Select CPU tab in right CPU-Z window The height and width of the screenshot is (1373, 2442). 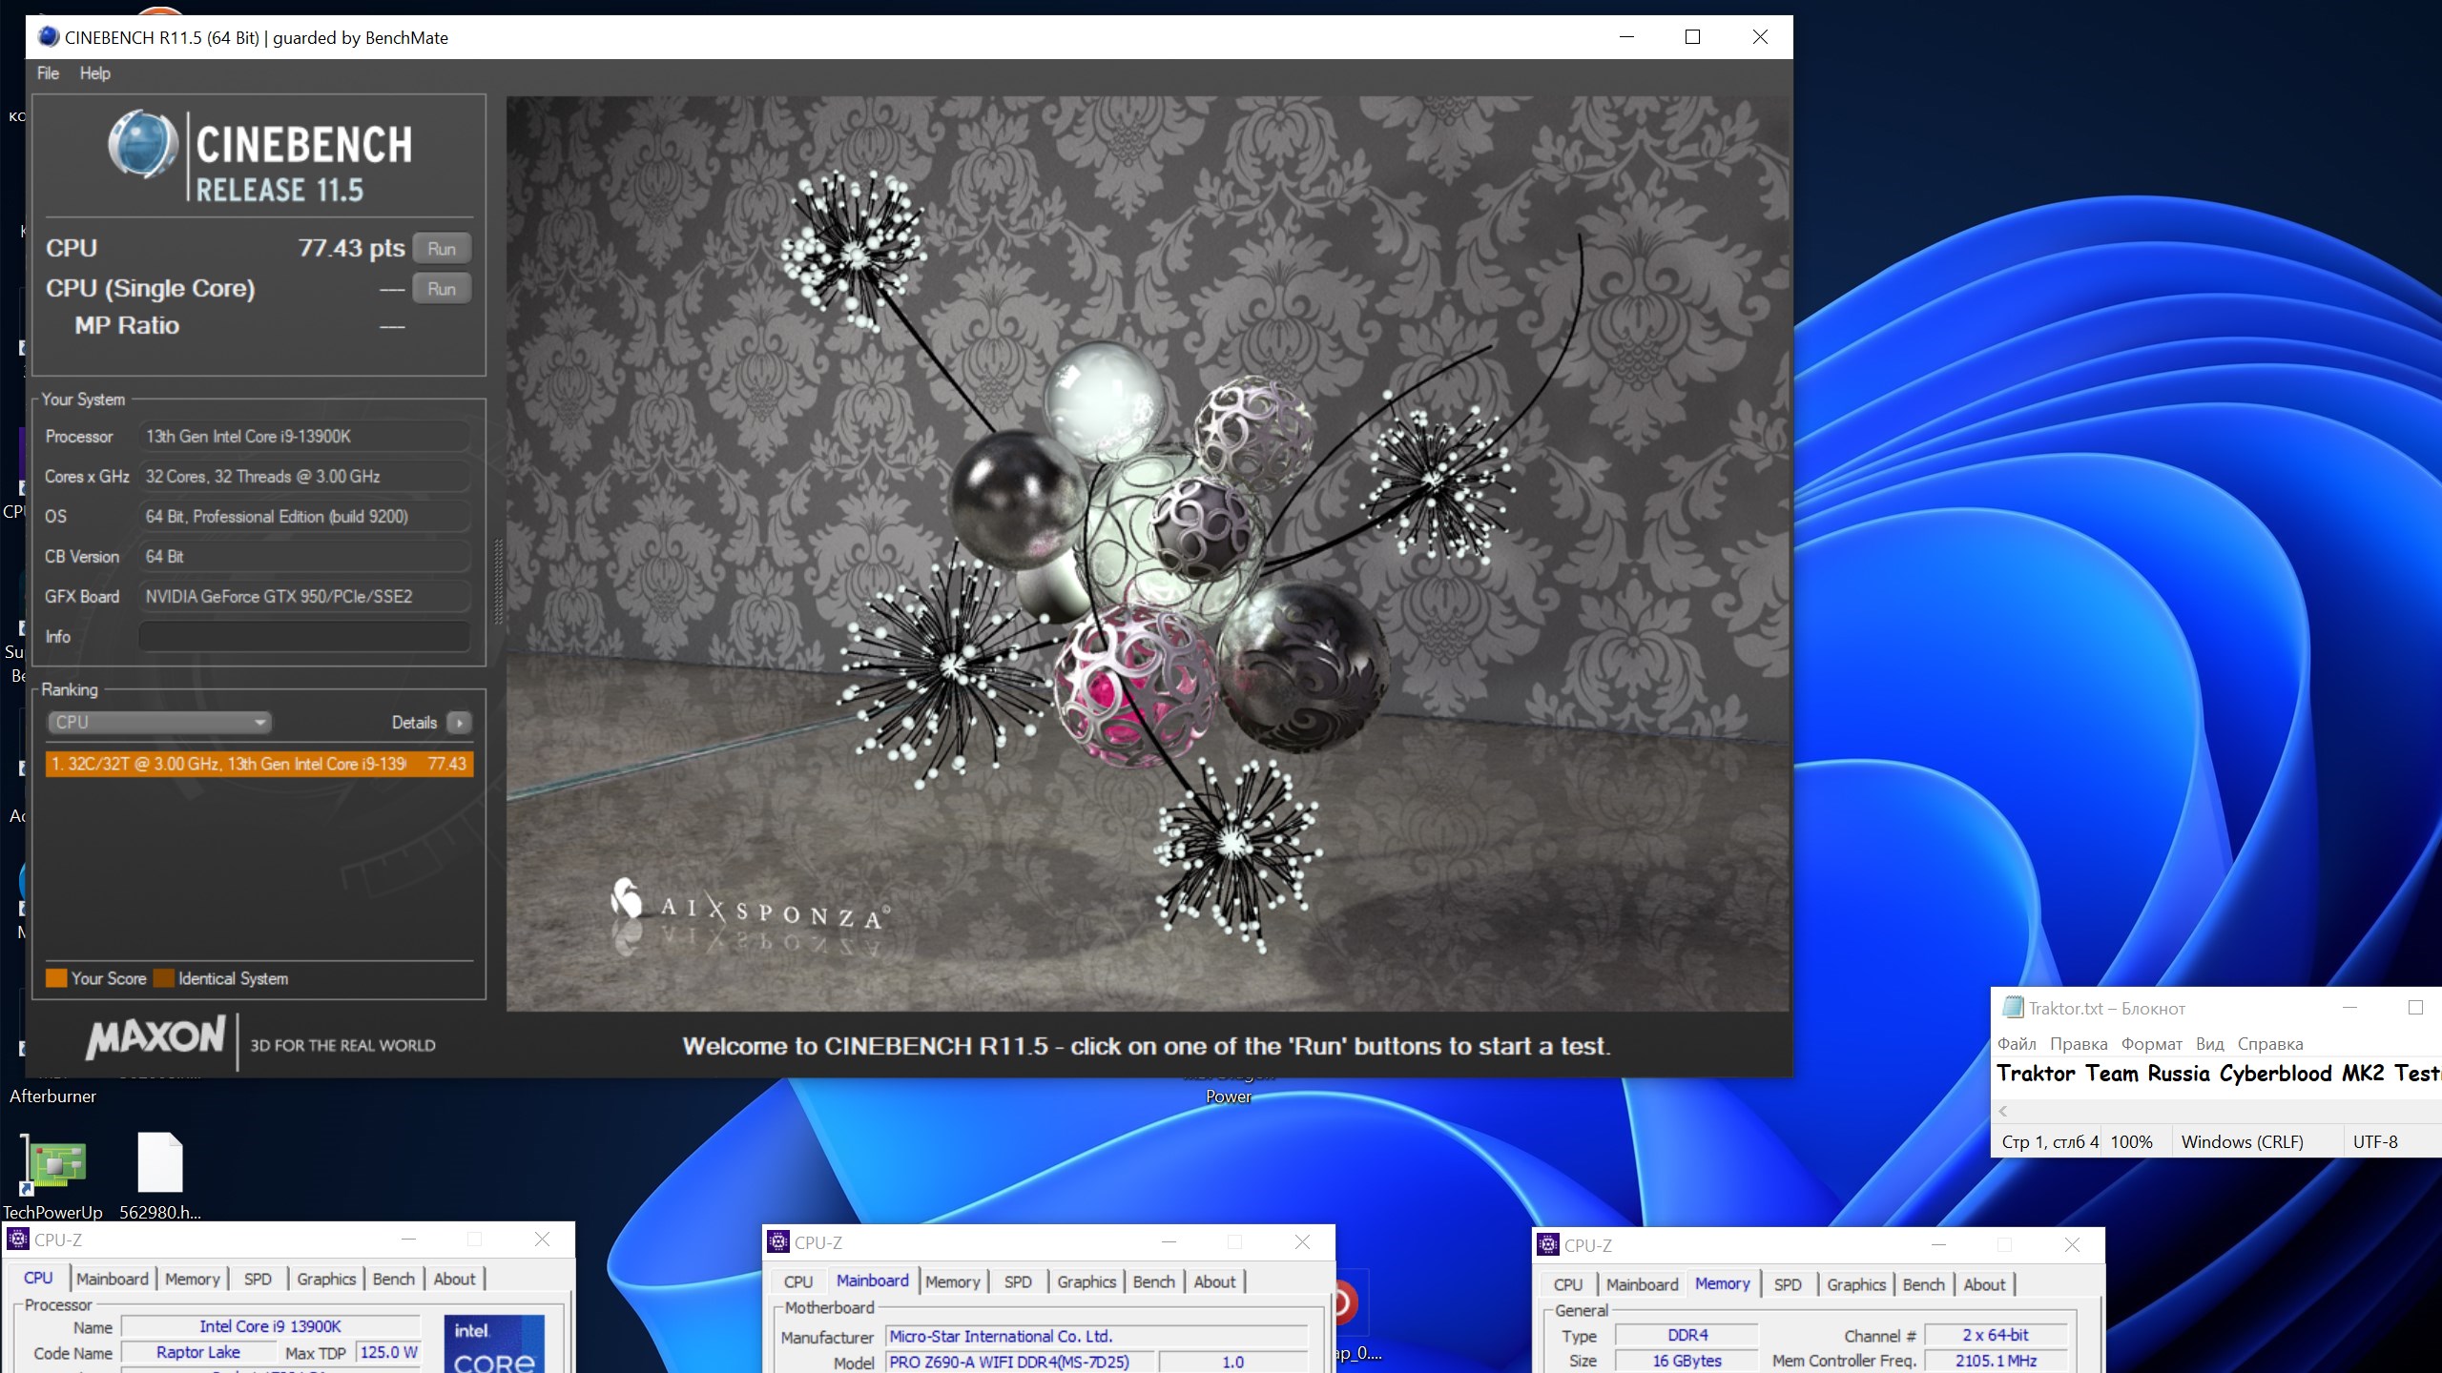pyautogui.click(x=1568, y=1285)
